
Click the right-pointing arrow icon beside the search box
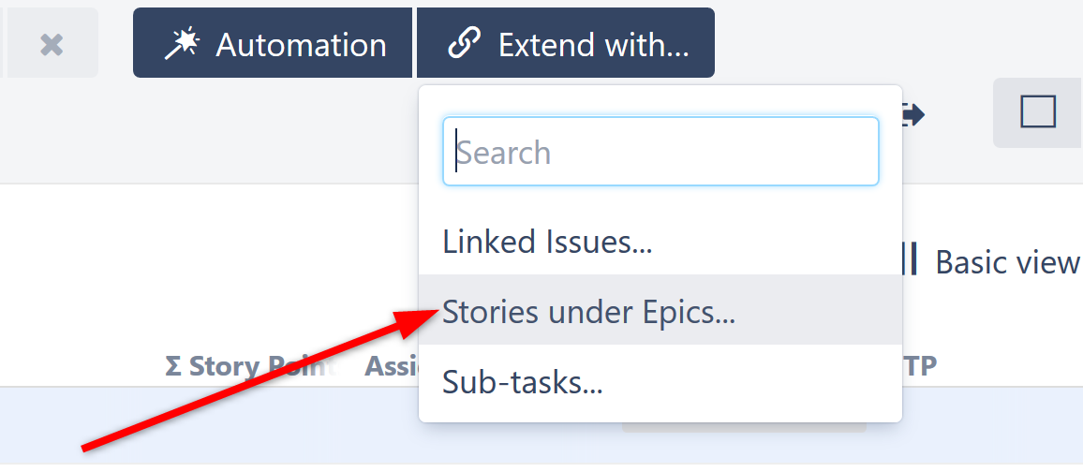912,115
